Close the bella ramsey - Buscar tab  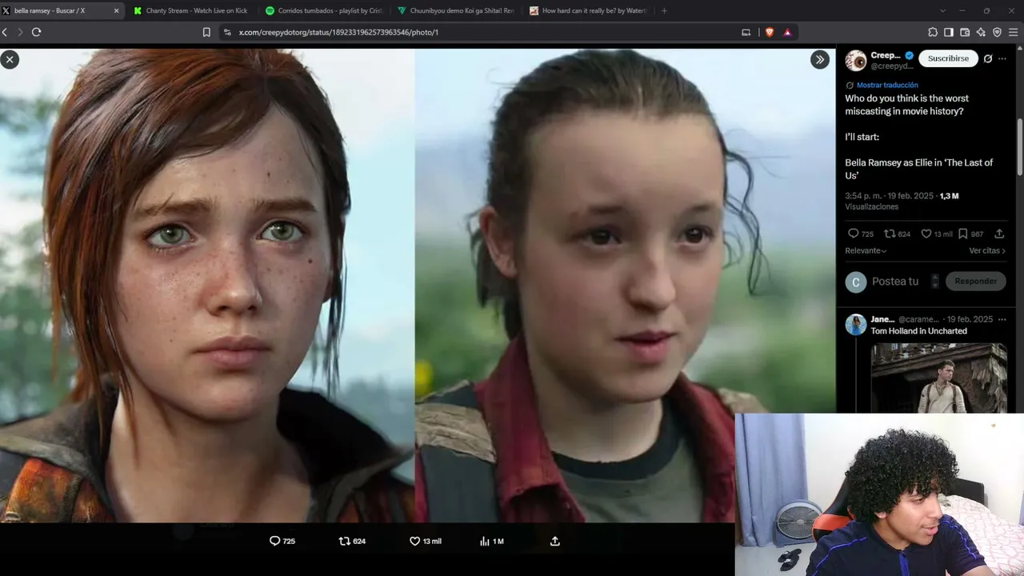point(117,10)
